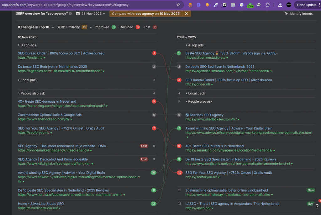
Task: Click the lightbulb extension icon
Action: (207, 5)
